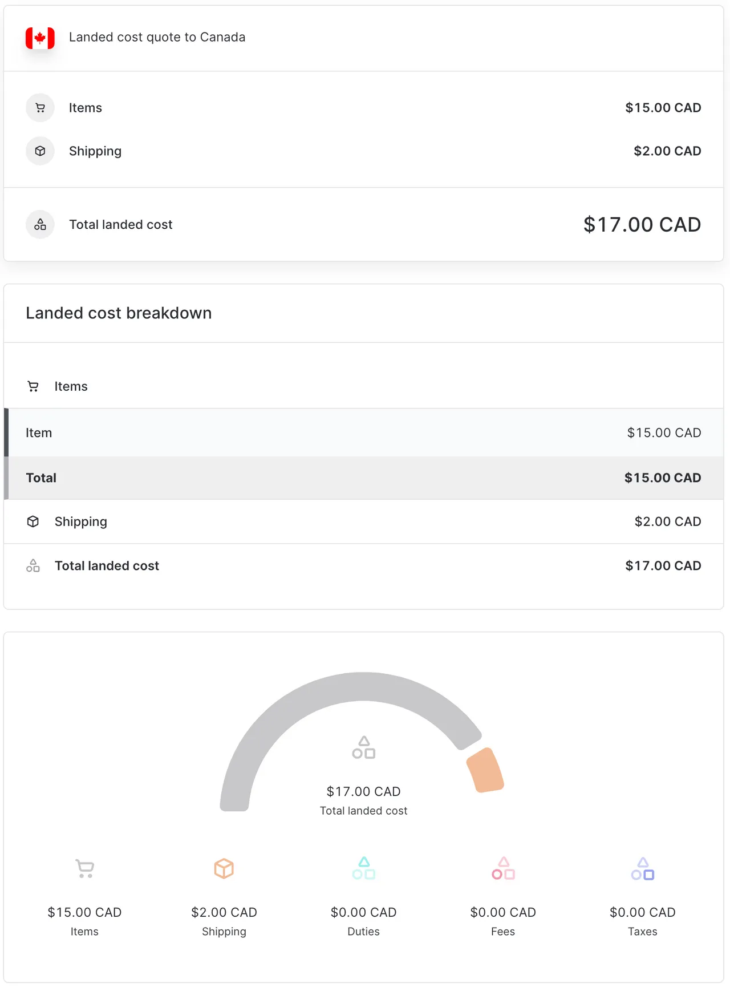The image size is (730, 987).
Task: Click the cart icon beside Items summary
Action: (x=40, y=108)
